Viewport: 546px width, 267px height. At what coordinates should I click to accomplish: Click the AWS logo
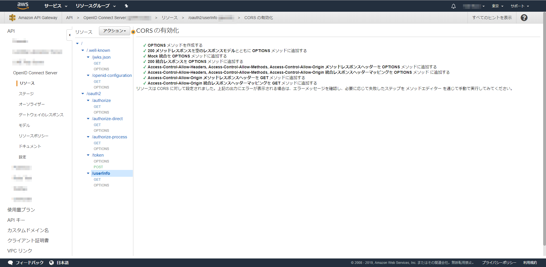pyautogui.click(x=23, y=6)
